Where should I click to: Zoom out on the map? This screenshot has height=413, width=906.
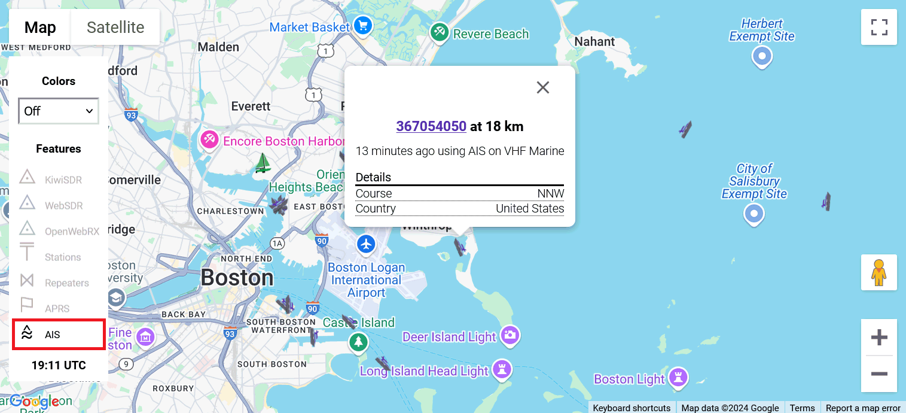coord(878,374)
